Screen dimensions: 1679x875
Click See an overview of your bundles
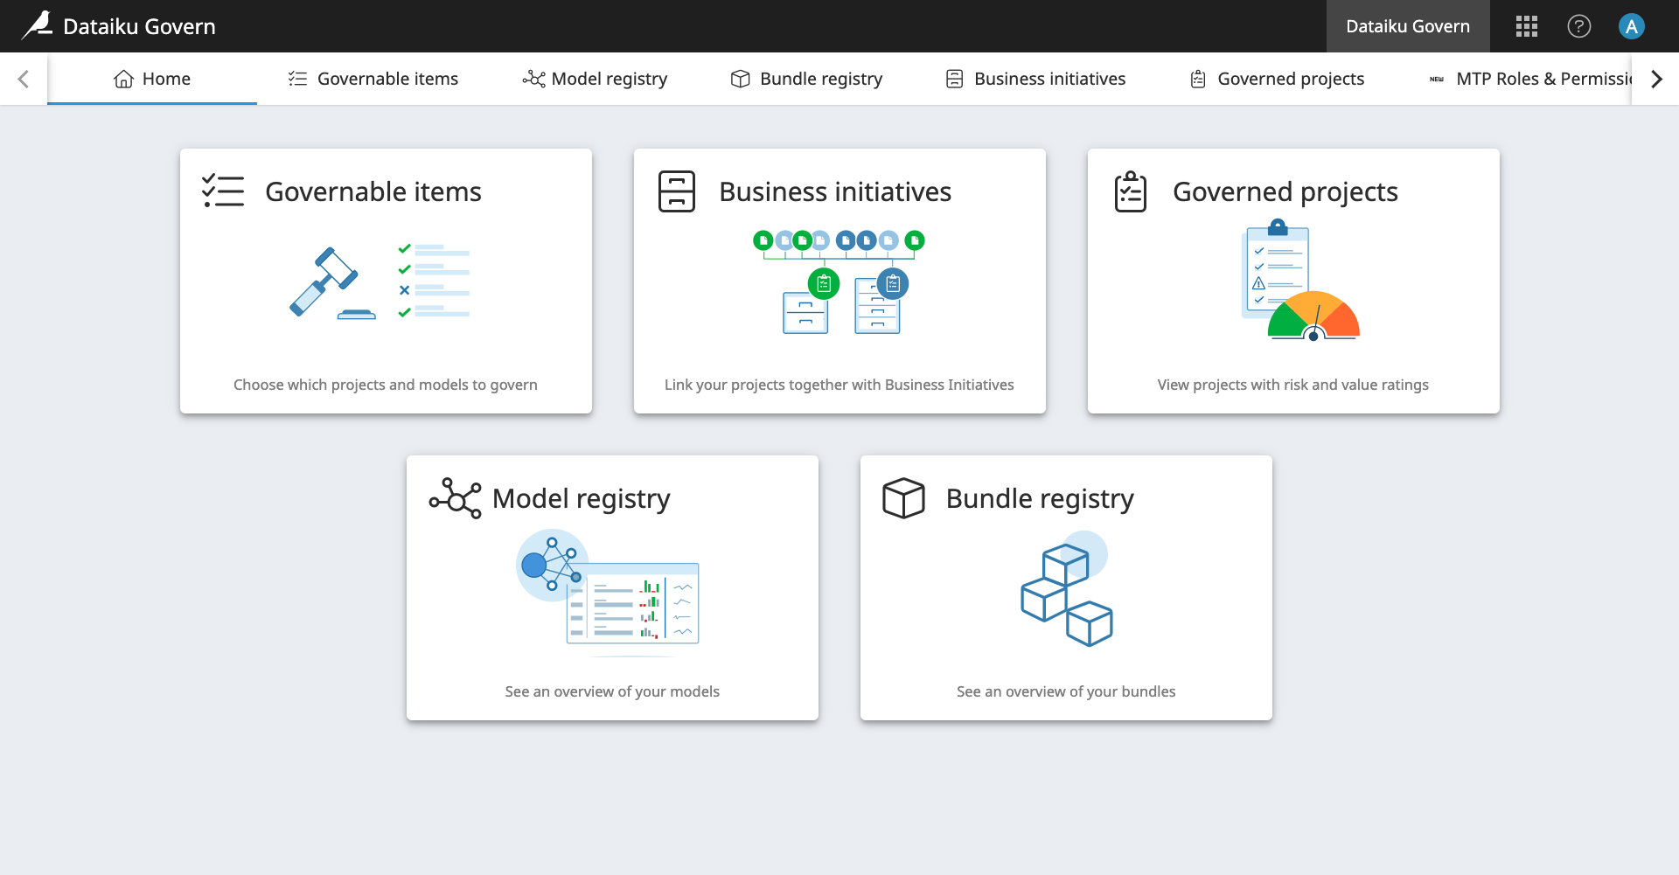coord(1066,691)
